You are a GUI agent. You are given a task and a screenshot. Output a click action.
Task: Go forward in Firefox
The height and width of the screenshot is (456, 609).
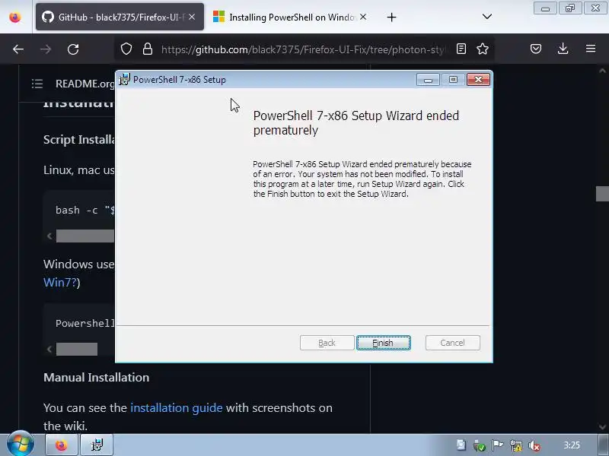tap(46, 49)
